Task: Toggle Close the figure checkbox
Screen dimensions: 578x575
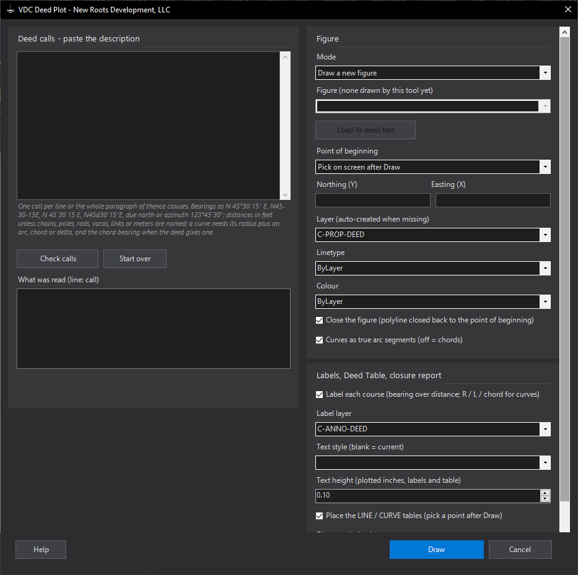Action: click(x=320, y=321)
